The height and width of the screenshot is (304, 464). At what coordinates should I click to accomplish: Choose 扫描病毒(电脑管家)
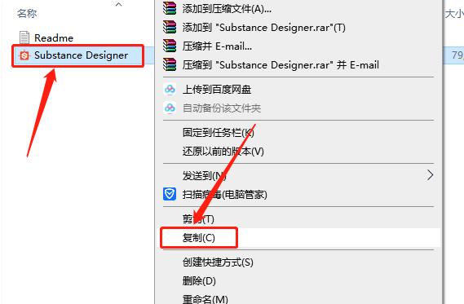pyautogui.click(x=298, y=194)
